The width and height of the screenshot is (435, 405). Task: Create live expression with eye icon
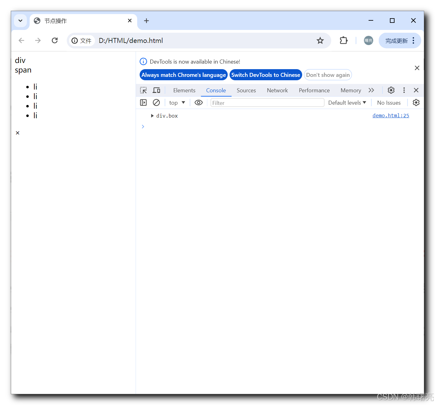(x=199, y=102)
